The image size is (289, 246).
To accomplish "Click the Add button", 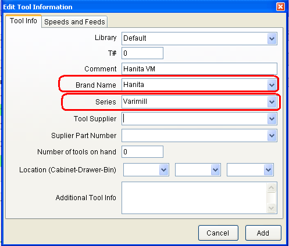I will tap(263, 233).
